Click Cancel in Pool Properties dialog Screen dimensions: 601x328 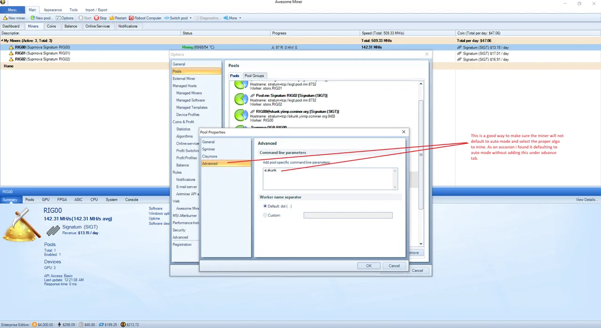click(394, 266)
